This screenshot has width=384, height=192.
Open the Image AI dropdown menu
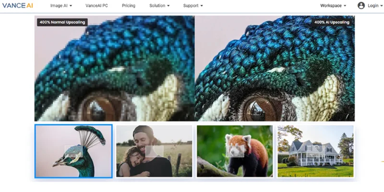61,6
